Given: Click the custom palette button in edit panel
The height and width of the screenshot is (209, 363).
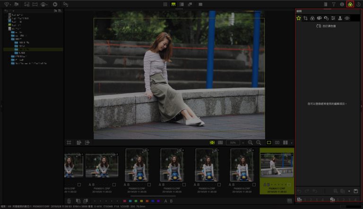Looking at the screenshot, I should [x=326, y=26].
